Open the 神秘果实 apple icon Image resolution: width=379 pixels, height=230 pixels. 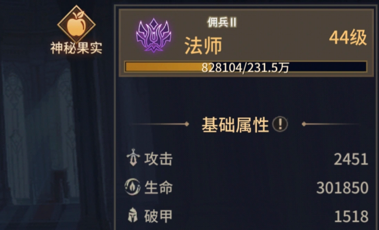pyautogui.click(x=76, y=24)
